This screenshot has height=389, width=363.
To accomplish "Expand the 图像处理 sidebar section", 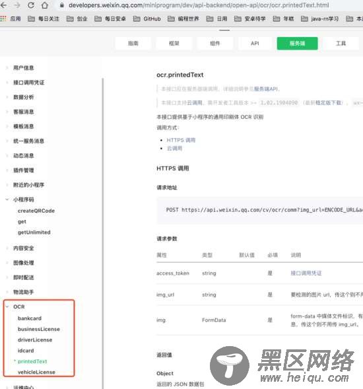I will click(x=23, y=263).
